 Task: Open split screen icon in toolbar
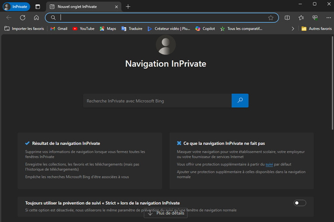coord(287,18)
